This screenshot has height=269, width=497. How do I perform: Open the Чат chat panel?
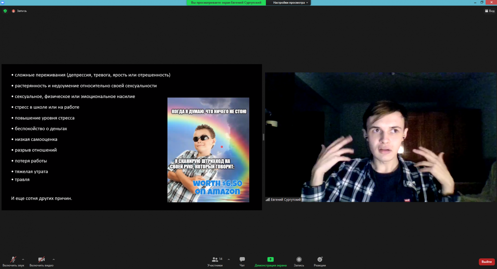tap(242, 262)
